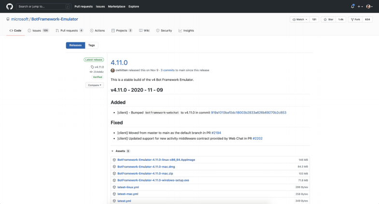Download windows-setup.exe asset
This screenshot has height=204, width=379.
pos(153,180)
